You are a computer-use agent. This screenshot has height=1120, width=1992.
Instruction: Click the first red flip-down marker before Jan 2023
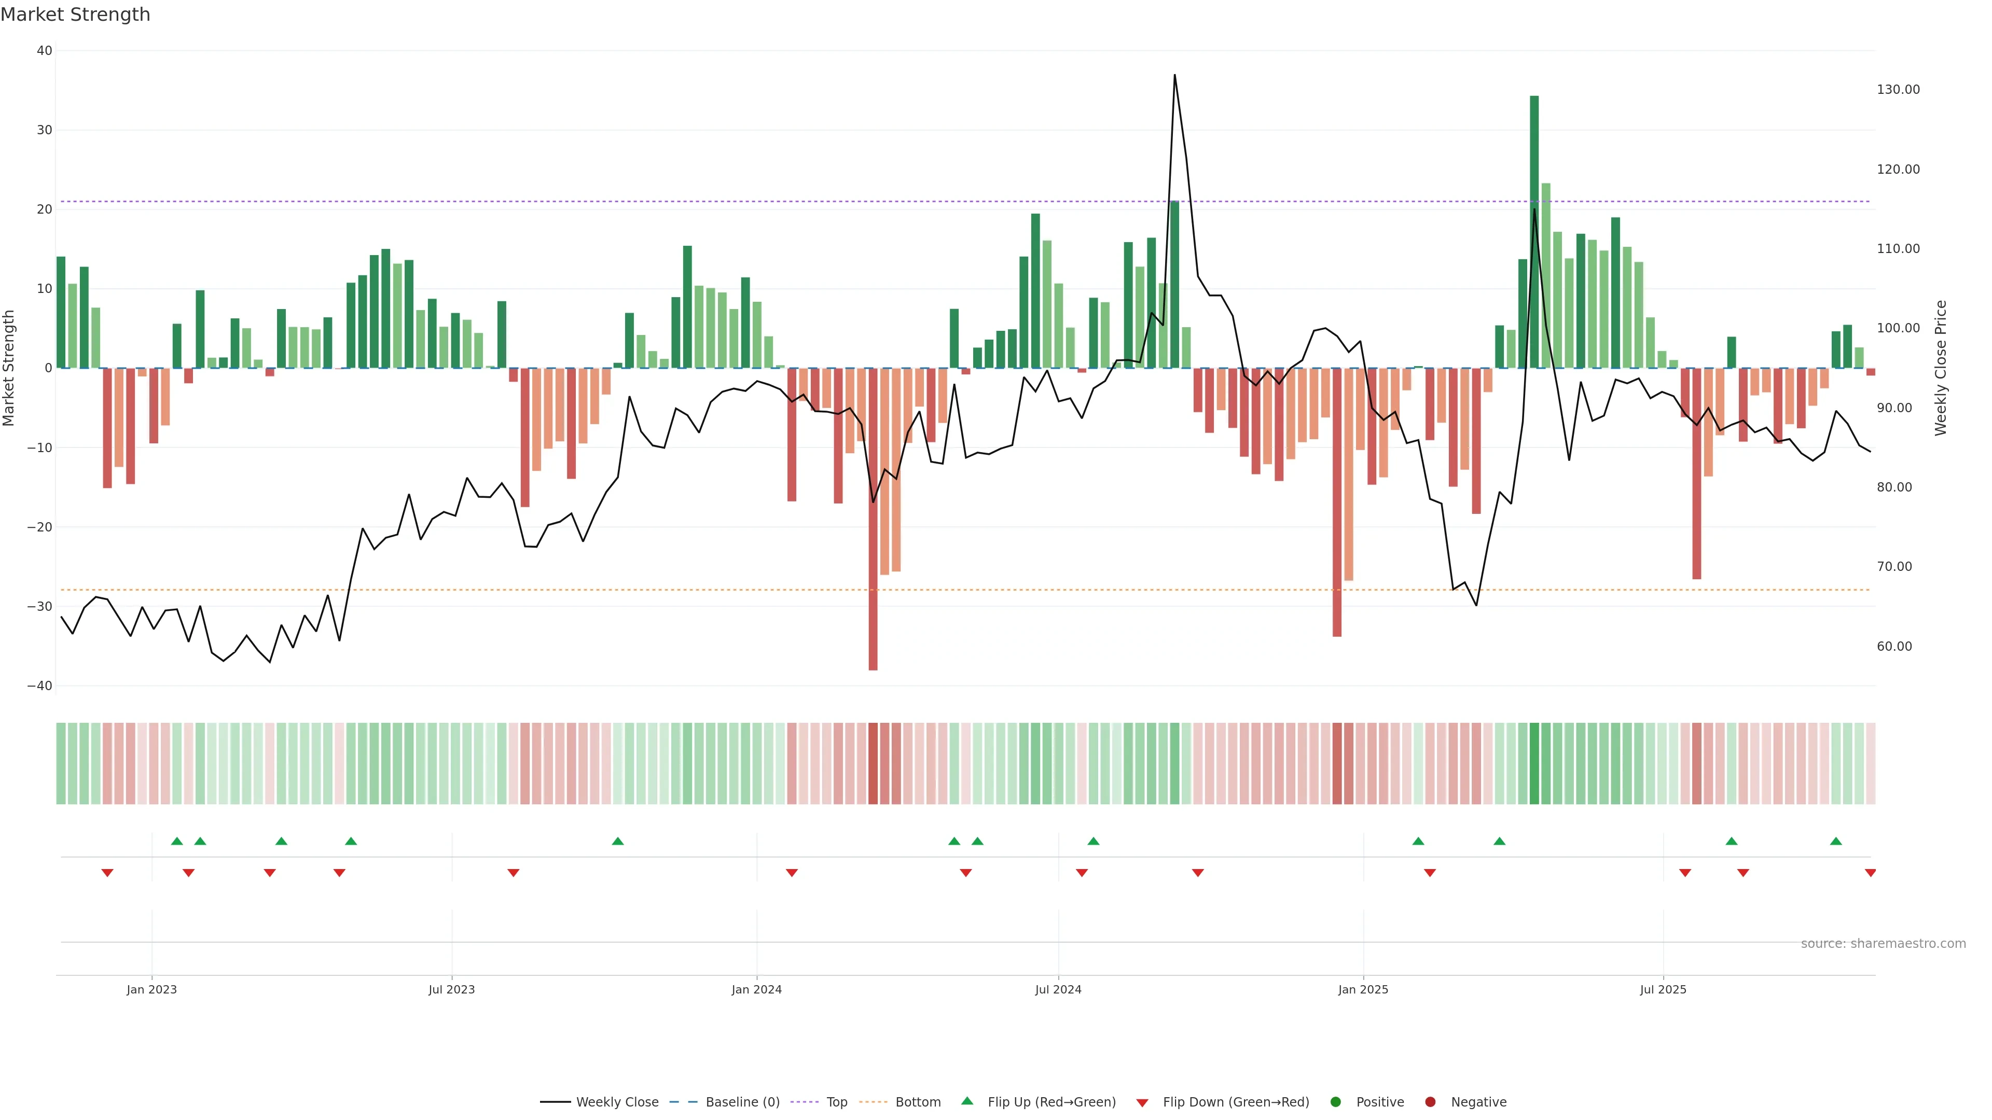click(107, 873)
